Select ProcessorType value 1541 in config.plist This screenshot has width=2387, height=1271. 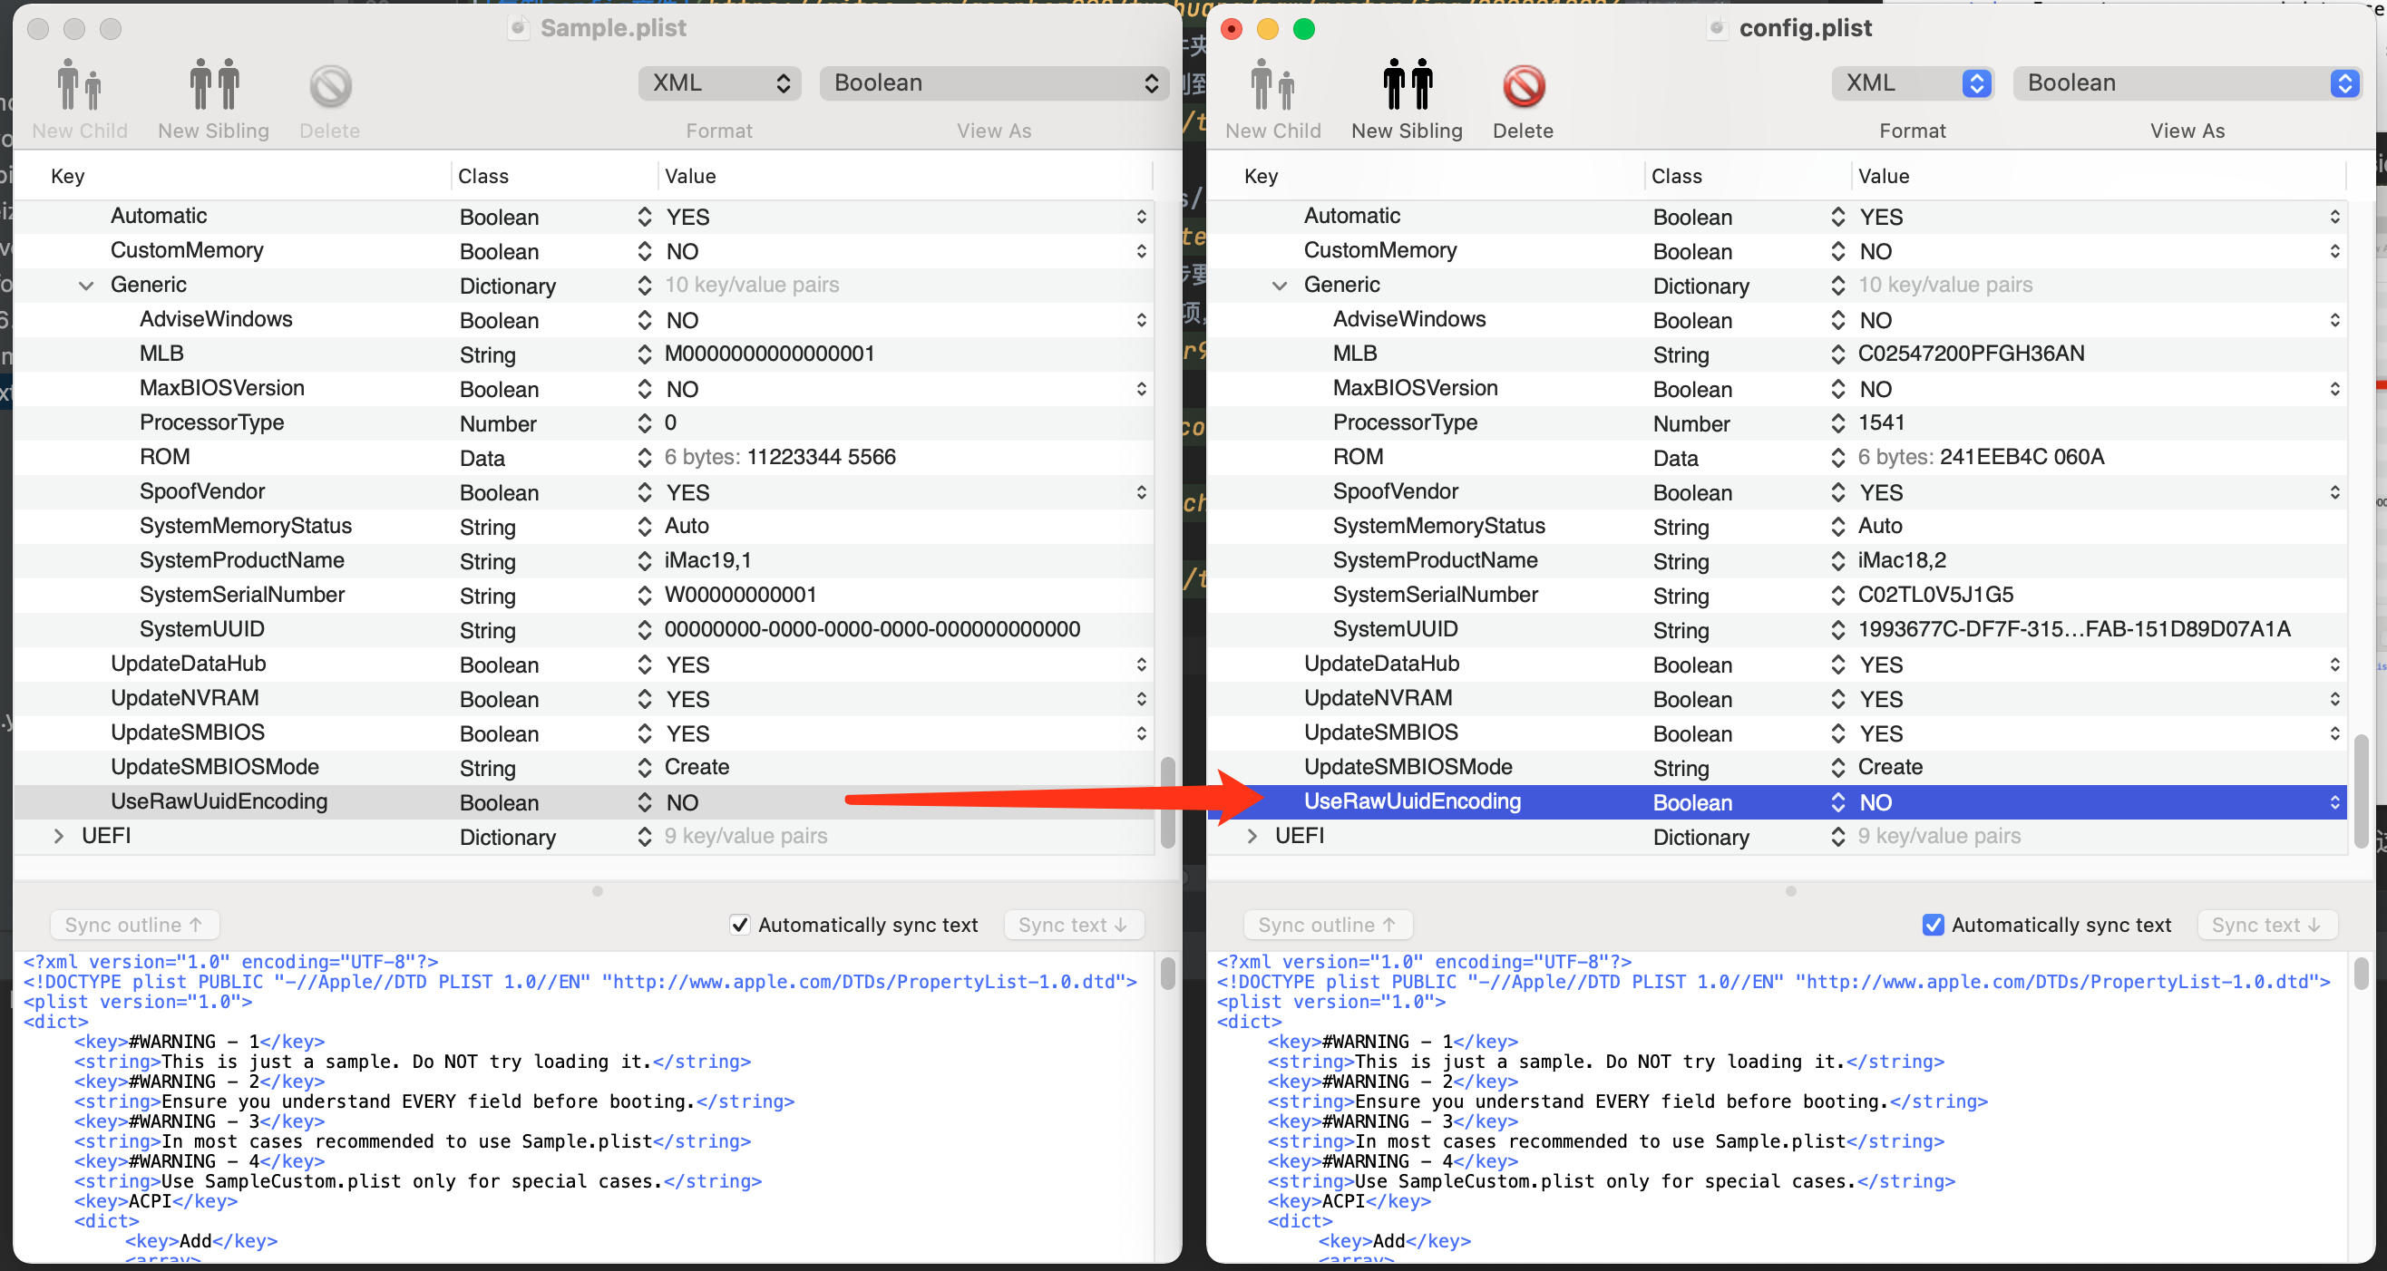(1881, 422)
